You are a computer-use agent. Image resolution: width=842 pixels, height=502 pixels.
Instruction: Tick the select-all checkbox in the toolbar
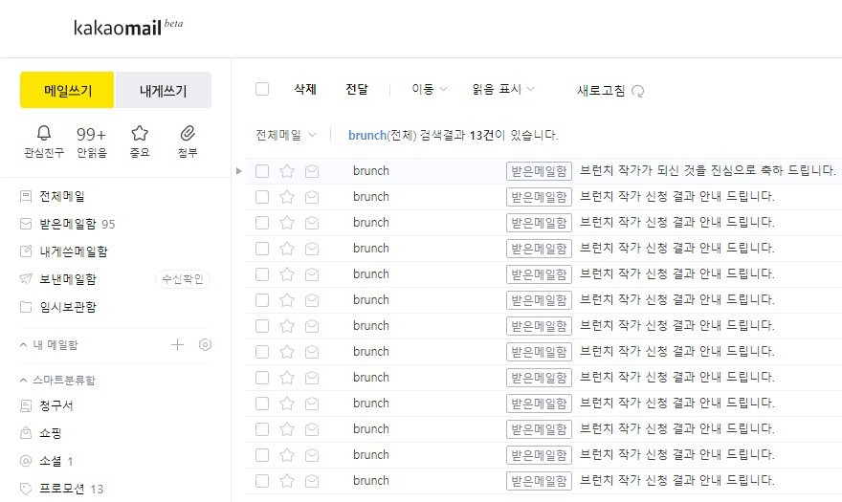click(x=262, y=89)
